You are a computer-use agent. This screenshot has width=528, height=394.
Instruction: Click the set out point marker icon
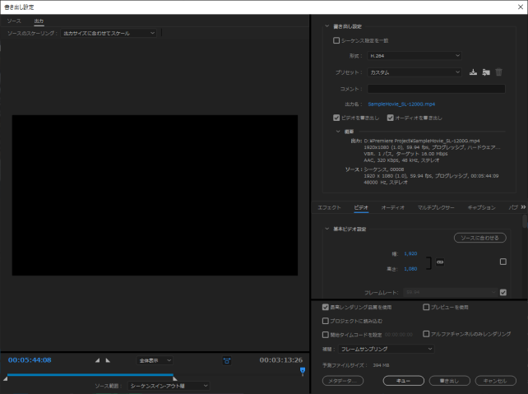[x=108, y=360]
